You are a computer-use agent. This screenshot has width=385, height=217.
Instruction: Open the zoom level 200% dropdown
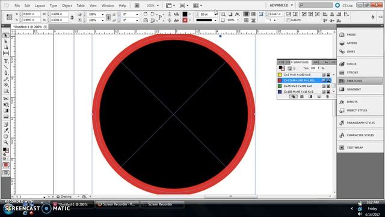point(158,5)
